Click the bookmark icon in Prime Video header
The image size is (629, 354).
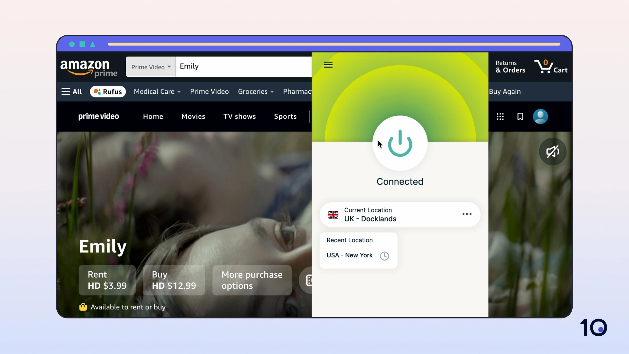(x=520, y=117)
